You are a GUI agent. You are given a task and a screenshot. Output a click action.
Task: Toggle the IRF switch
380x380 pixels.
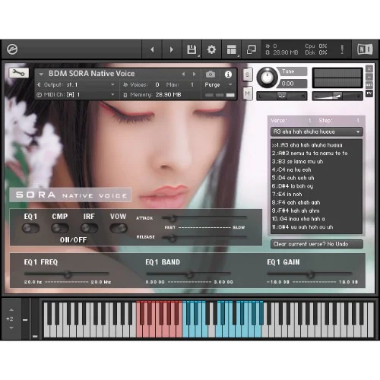[x=89, y=228]
